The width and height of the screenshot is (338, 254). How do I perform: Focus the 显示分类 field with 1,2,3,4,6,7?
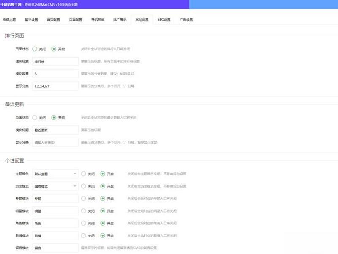(55, 86)
